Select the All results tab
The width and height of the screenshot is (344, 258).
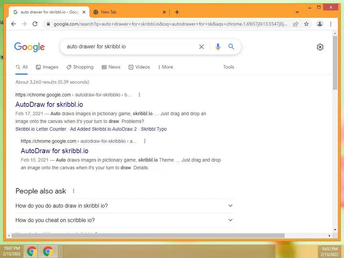[21, 67]
